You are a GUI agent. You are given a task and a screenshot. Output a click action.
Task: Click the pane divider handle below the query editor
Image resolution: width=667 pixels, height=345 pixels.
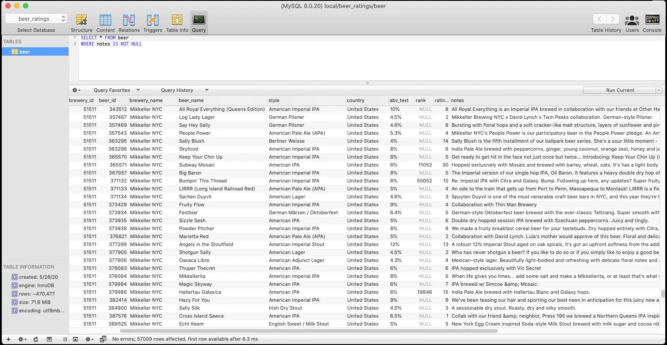click(367, 83)
